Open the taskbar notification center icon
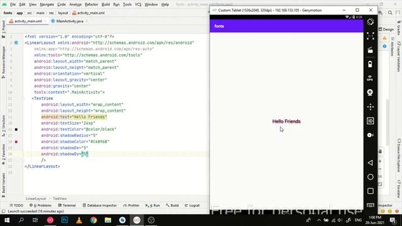This screenshot has height=226, width=402. [393, 220]
